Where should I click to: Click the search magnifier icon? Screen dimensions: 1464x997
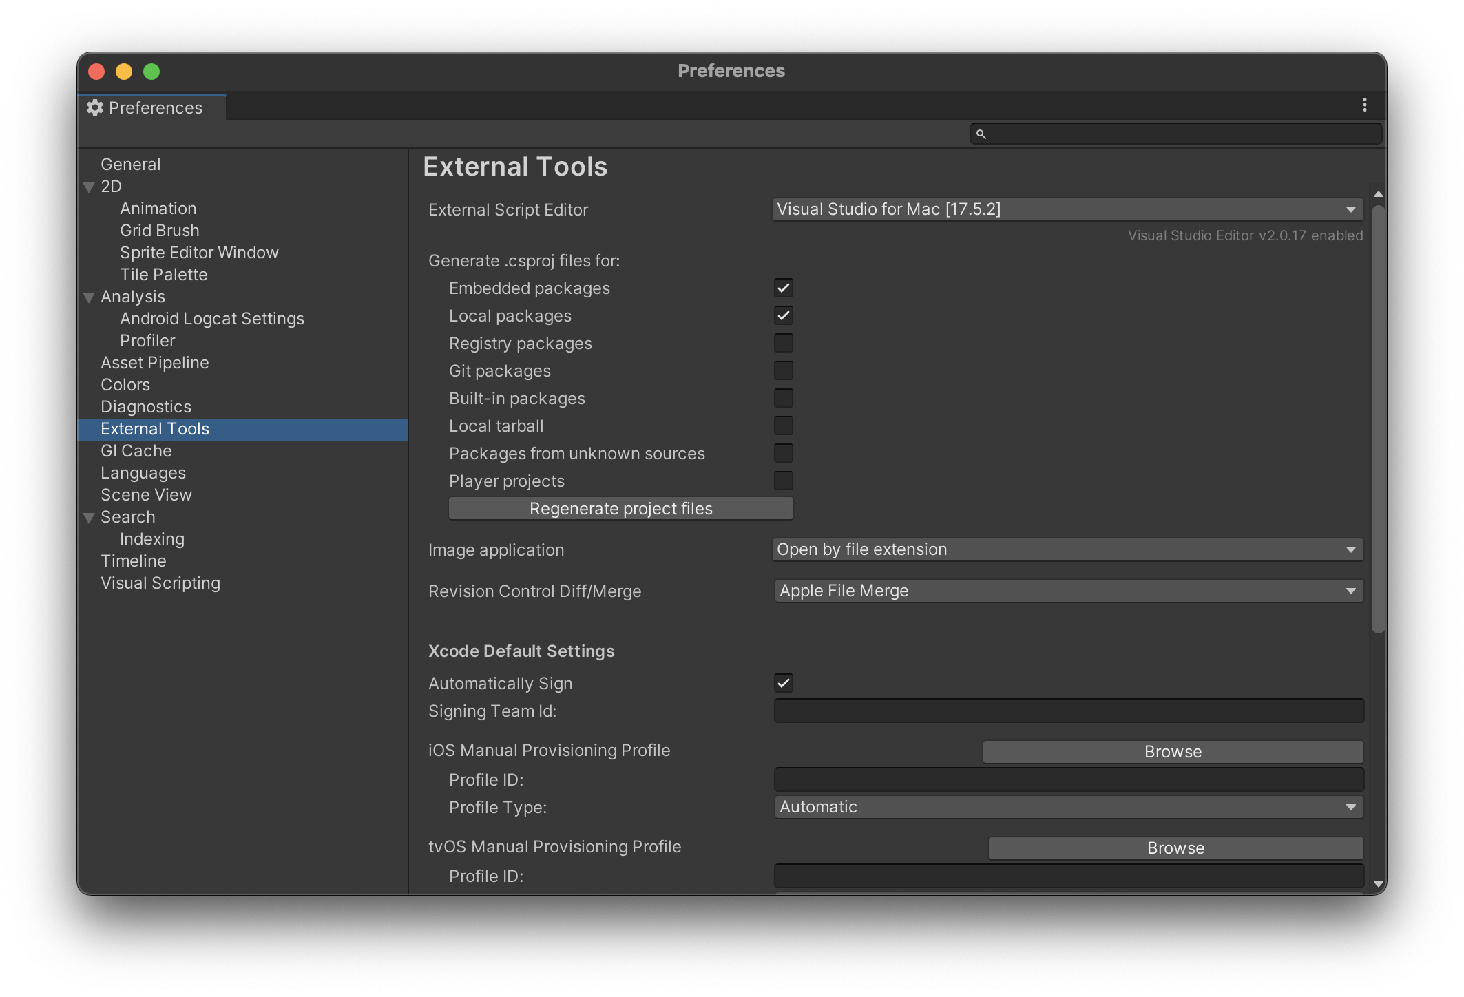(x=981, y=134)
